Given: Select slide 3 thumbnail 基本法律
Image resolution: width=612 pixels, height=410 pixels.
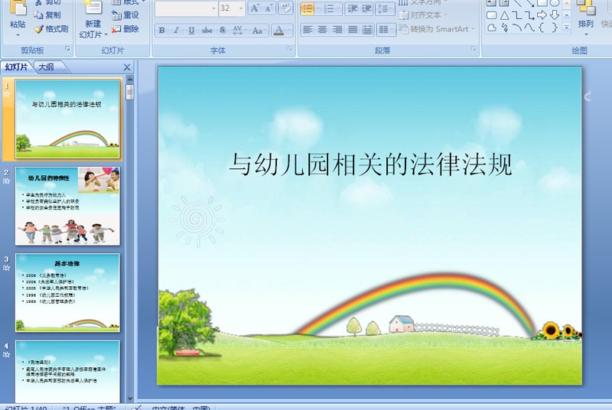Looking at the screenshot, I should (67, 292).
